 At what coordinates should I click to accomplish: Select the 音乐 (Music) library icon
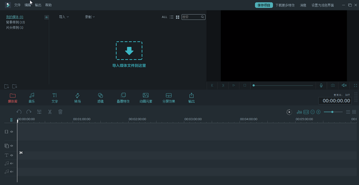(x=31, y=97)
